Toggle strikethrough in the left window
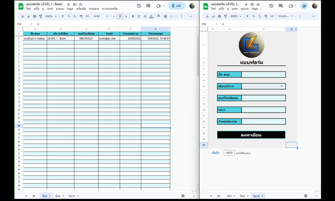Viewport: 335px width, 201px height. pyautogui.click(x=145, y=16)
